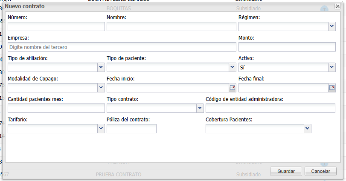
Task: Expand the Régimen dropdown
Action: (331, 26)
